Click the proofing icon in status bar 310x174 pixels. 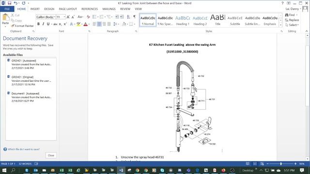pos(36,164)
